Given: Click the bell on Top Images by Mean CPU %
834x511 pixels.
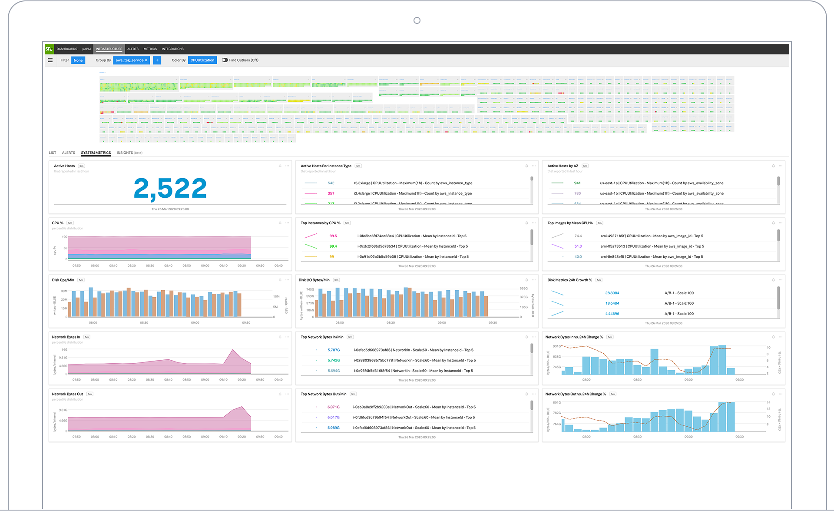Looking at the screenshot, I should click(x=774, y=223).
